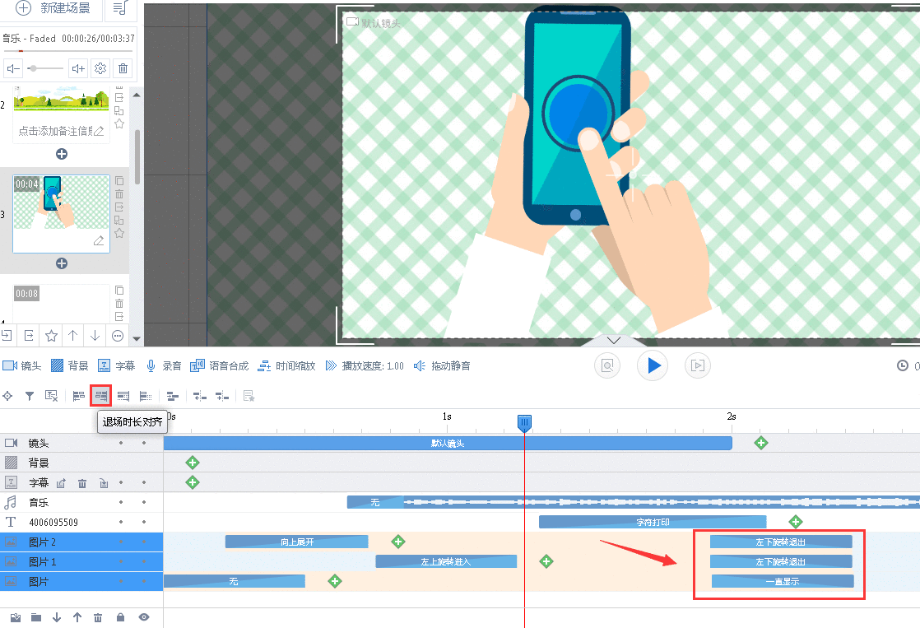This screenshot has width=920, height=628.
Task: Open music settings gear icon
Action: click(x=100, y=68)
